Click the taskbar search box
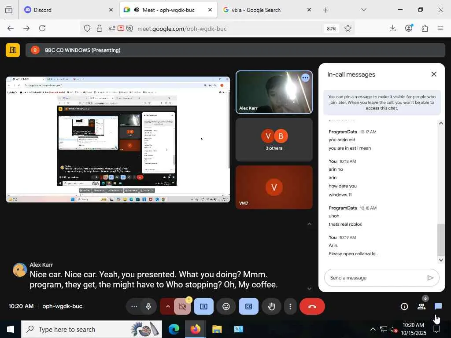The image size is (451, 338). (x=92, y=329)
